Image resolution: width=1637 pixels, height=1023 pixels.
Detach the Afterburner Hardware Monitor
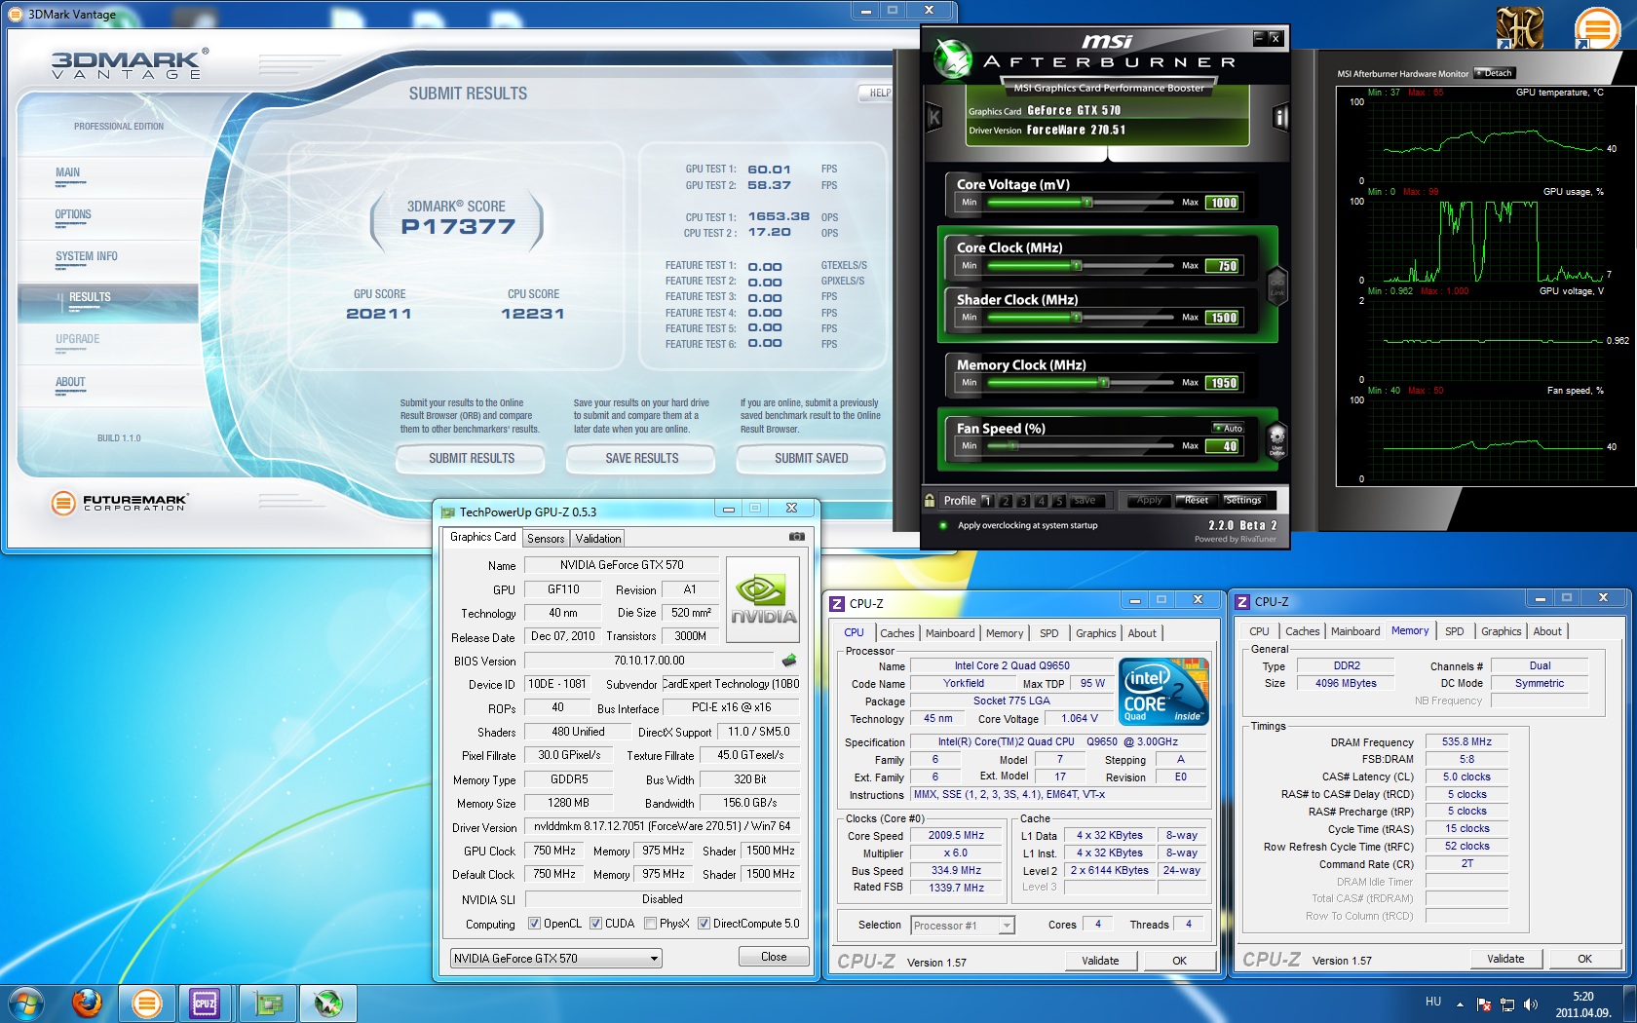coord(1494,73)
